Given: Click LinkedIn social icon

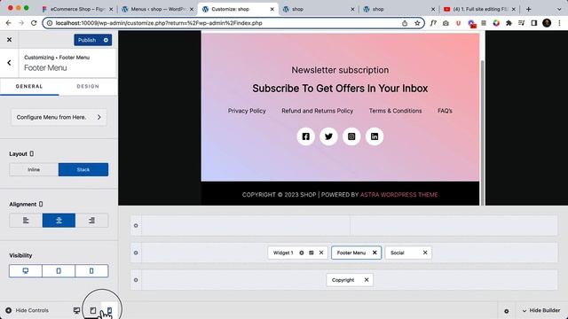Looking at the screenshot, I should coord(375,136).
